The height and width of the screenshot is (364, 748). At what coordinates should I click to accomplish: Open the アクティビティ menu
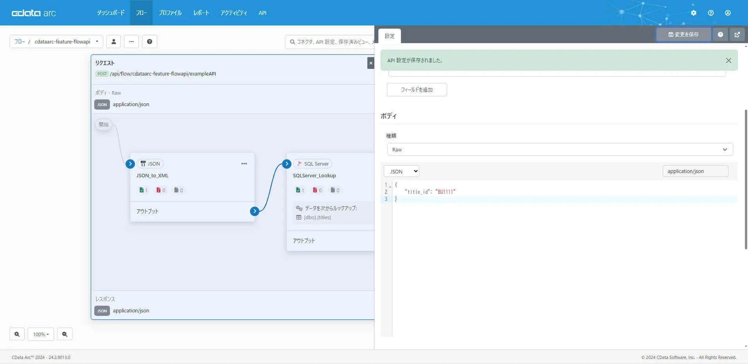(x=234, y=13)
